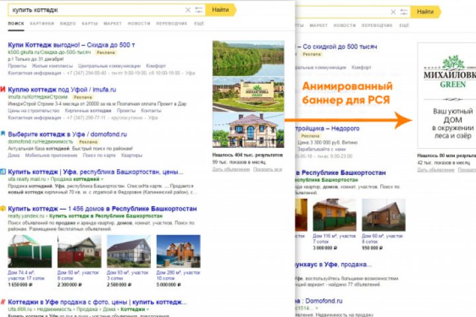Image resolution: width=476 pixels, height=317 pixels.
Task: Click 'Контактная информация' under first ad
Action: click(x=34, y=73)
